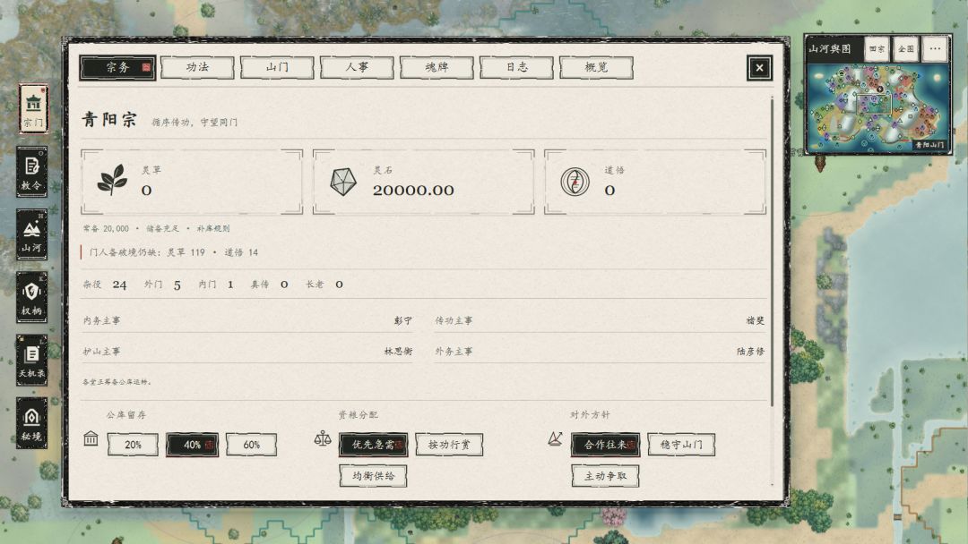Click the 外务主事 row
968x544 pixels.
tap(600, 351)
